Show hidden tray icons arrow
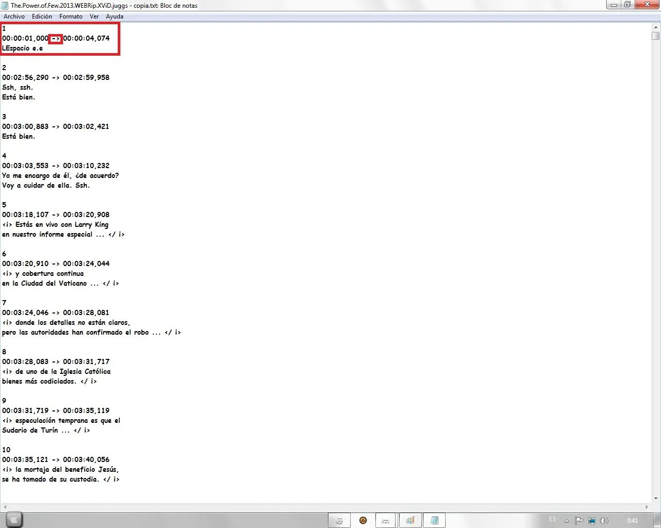This screenshot has height=528, width=661. click(x=566, y=521)
